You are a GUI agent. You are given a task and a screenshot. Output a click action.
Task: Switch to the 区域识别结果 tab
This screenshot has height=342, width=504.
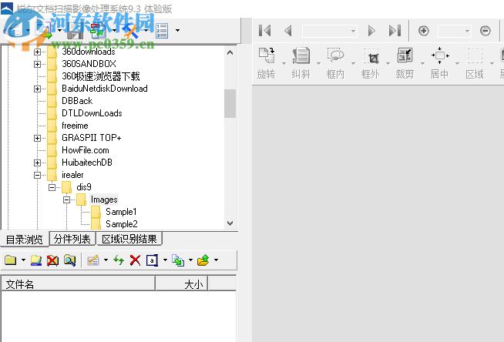pos(129,239)
